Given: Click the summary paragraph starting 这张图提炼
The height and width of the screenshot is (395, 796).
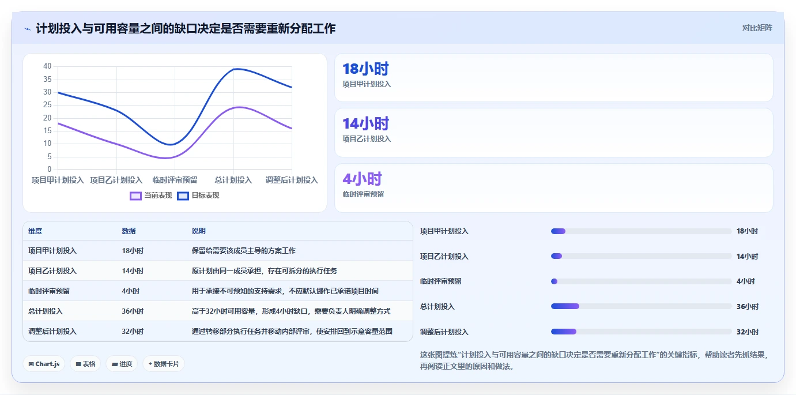Looking at the screenshot, I should click(x=594, y=360).
